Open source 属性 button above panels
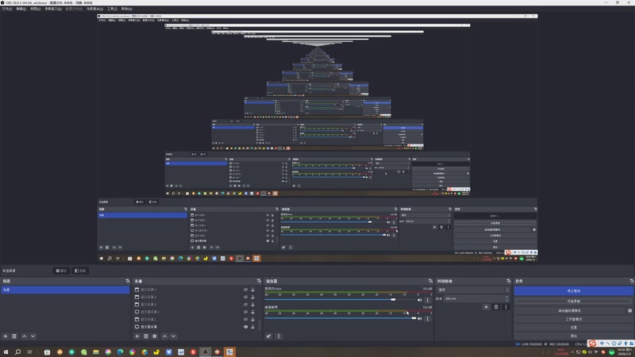The image size is (635, 357). tap(61, 271)
